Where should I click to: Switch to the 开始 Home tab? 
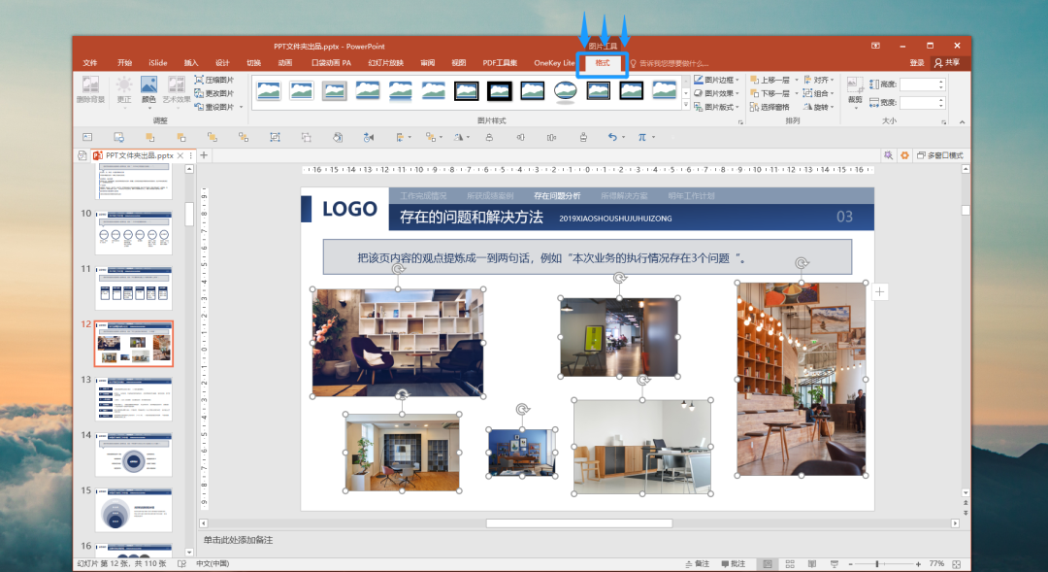pos(124,63)
